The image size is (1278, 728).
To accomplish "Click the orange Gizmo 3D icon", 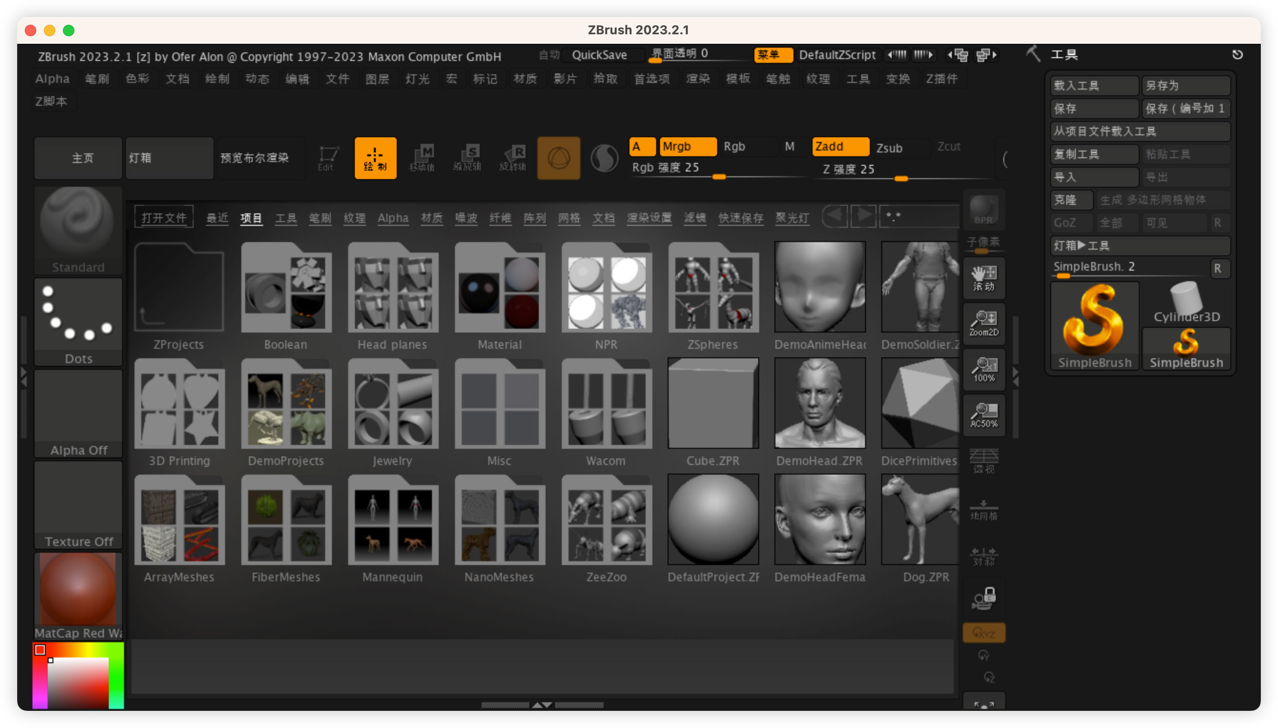I will [558, 158].
